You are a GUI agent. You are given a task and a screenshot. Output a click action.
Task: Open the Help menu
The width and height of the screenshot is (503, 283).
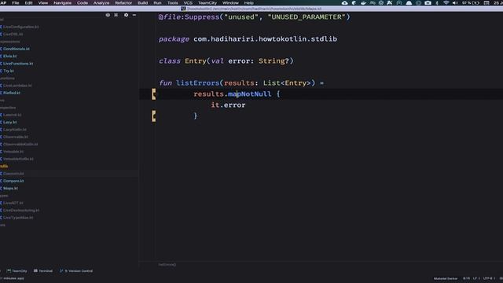pyautogui.click(x=248, y=3)
